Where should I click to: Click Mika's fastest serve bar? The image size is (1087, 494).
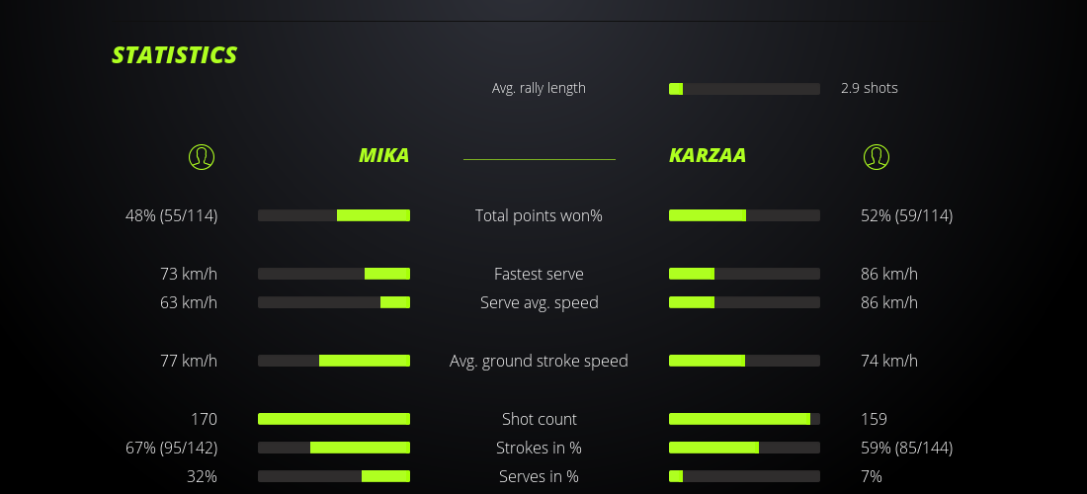[x=334, y=274]
